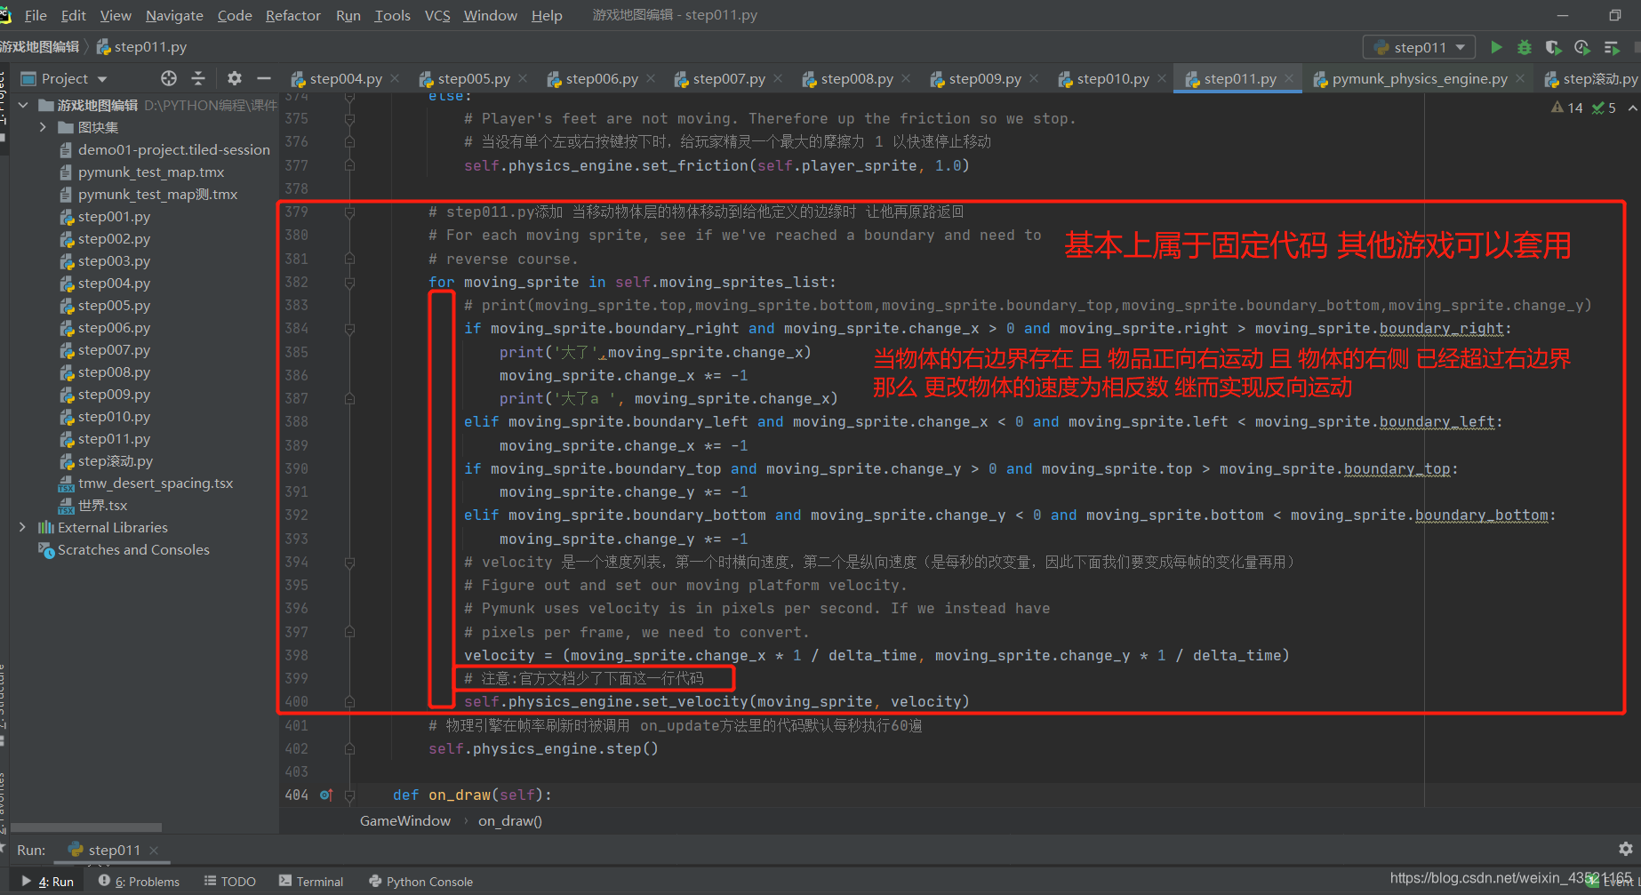1641x895 pixels.
Task: Click the Project panel horizontal scrollbar
Action: coord(86,827)
